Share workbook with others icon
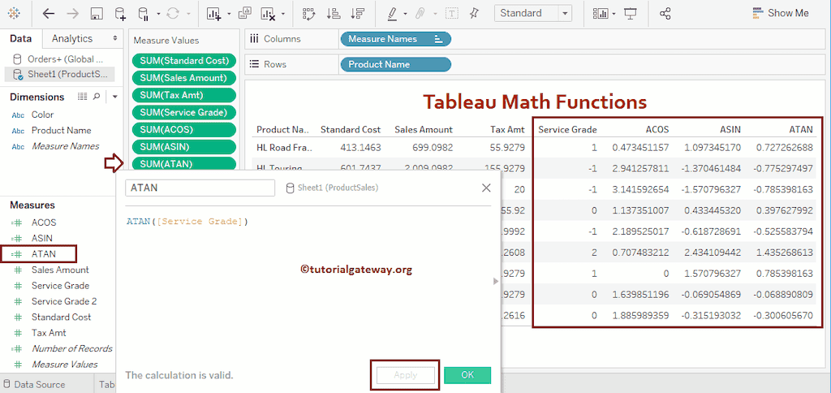The height and width of the screenshot is (393, 831). [665, 14]
